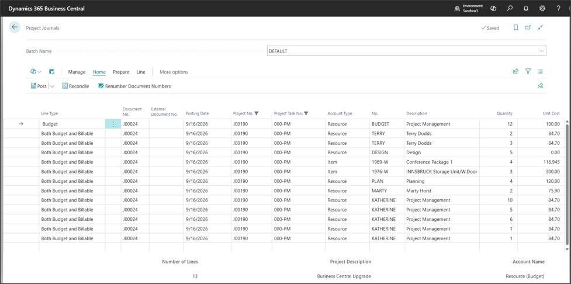The width and height of the screenshot is (571, 284).
Task: Open the Copilot icon in the top bar
Action: pos(494,8)
